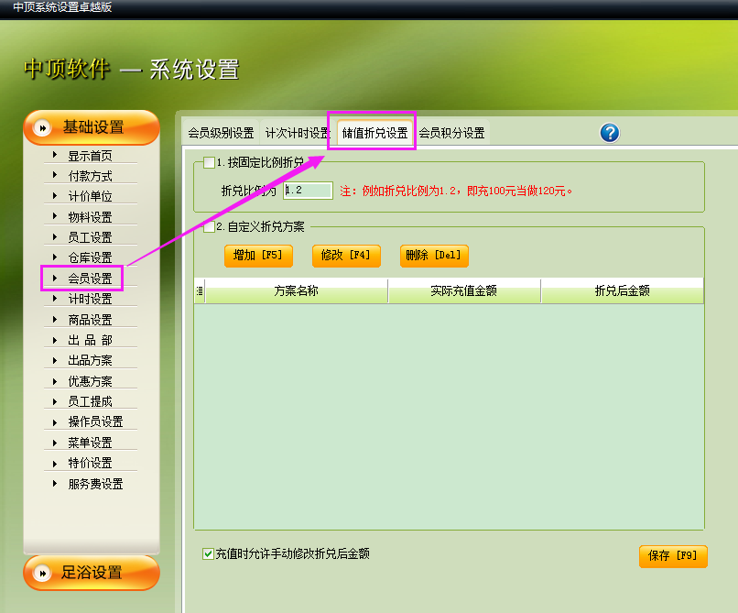The height and width of the screenshot is (613, 738).
Task: Click the arrow icon on 足浴设置 header
Action: click(42, 573)
